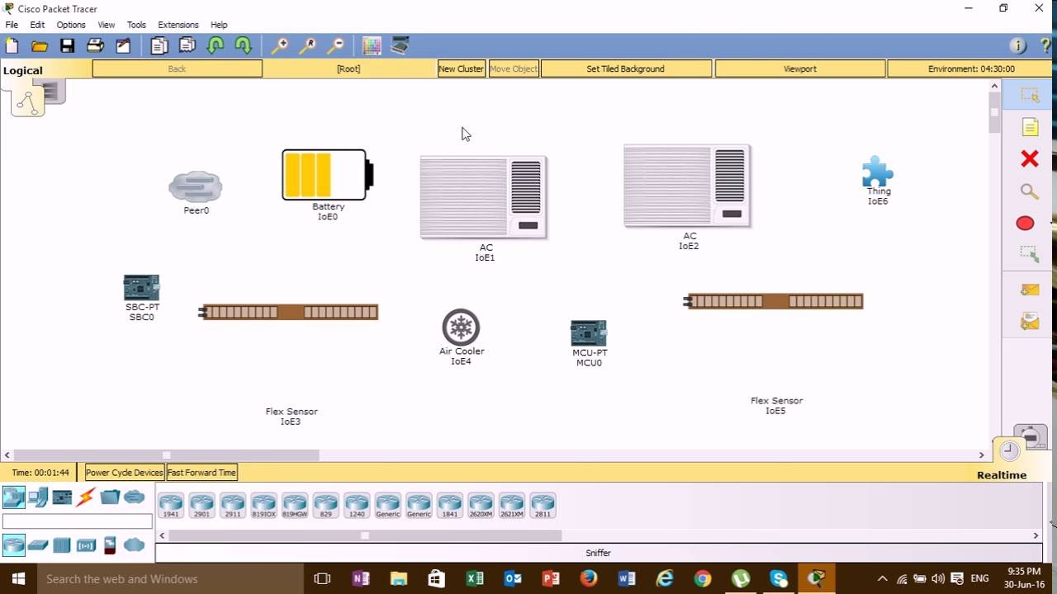
Task: Select the Wireless Devices subcategory icon
Action: tap(86, 544)
